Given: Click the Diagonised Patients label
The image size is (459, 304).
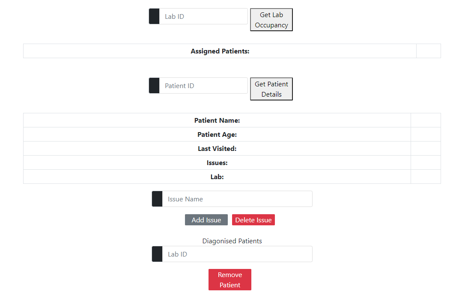Looking at the screenshot, I should [232, 241].
